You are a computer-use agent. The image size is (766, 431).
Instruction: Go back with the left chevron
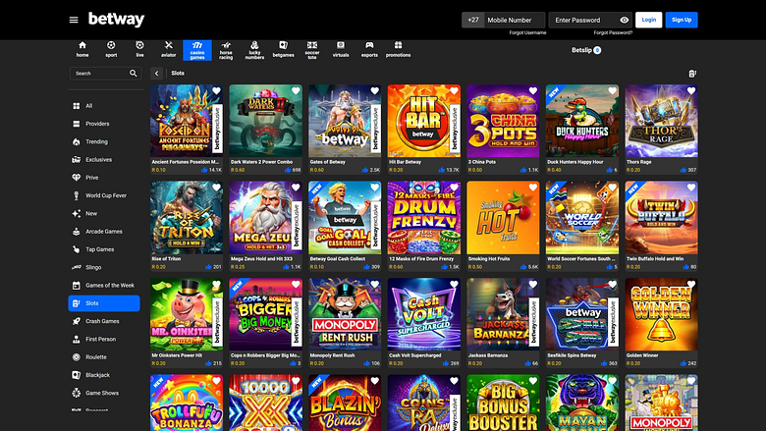pyautogui.click(x=157, y=74)
